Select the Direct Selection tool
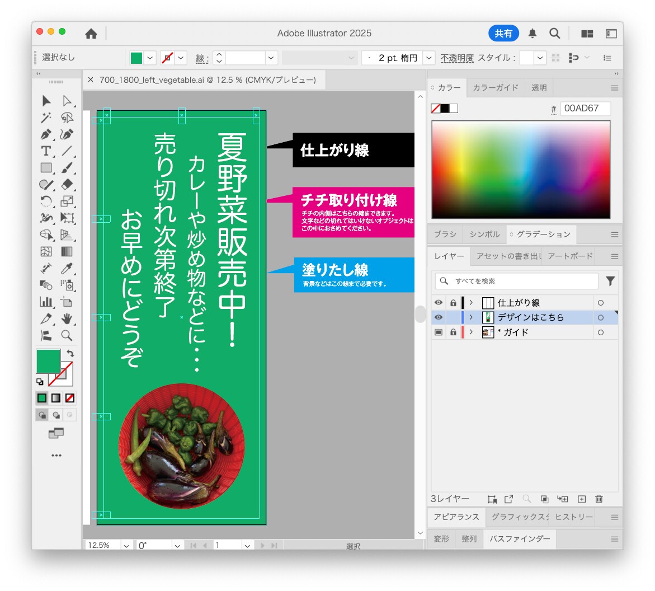 67,101
